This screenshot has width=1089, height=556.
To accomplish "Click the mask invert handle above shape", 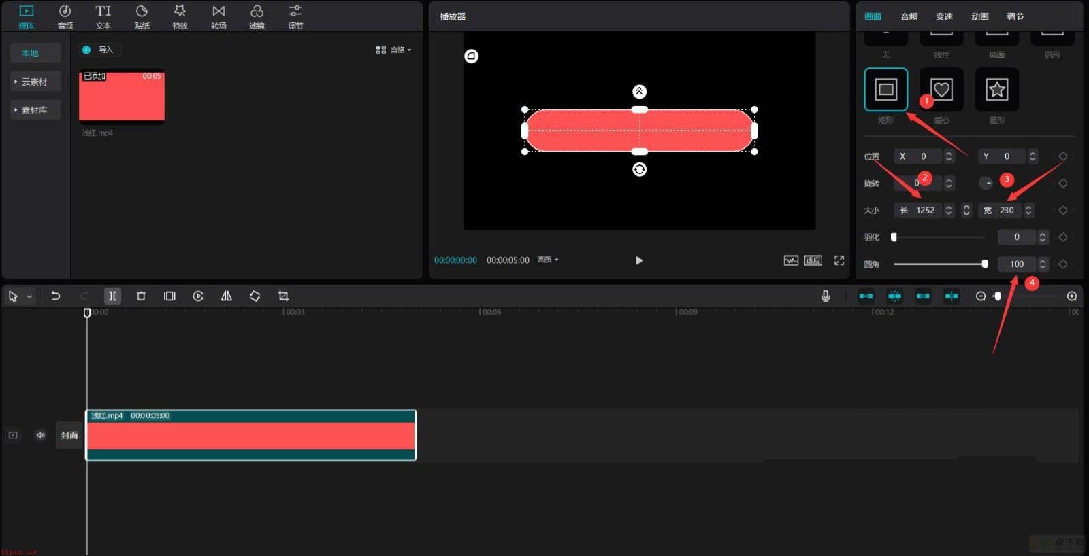I will coord(639,91).
